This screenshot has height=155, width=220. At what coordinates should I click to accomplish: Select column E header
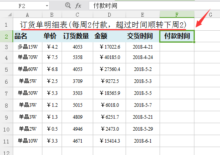(143, 15)
